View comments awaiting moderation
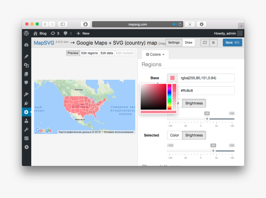Viewport: 266px width, 198px height. 68,33
